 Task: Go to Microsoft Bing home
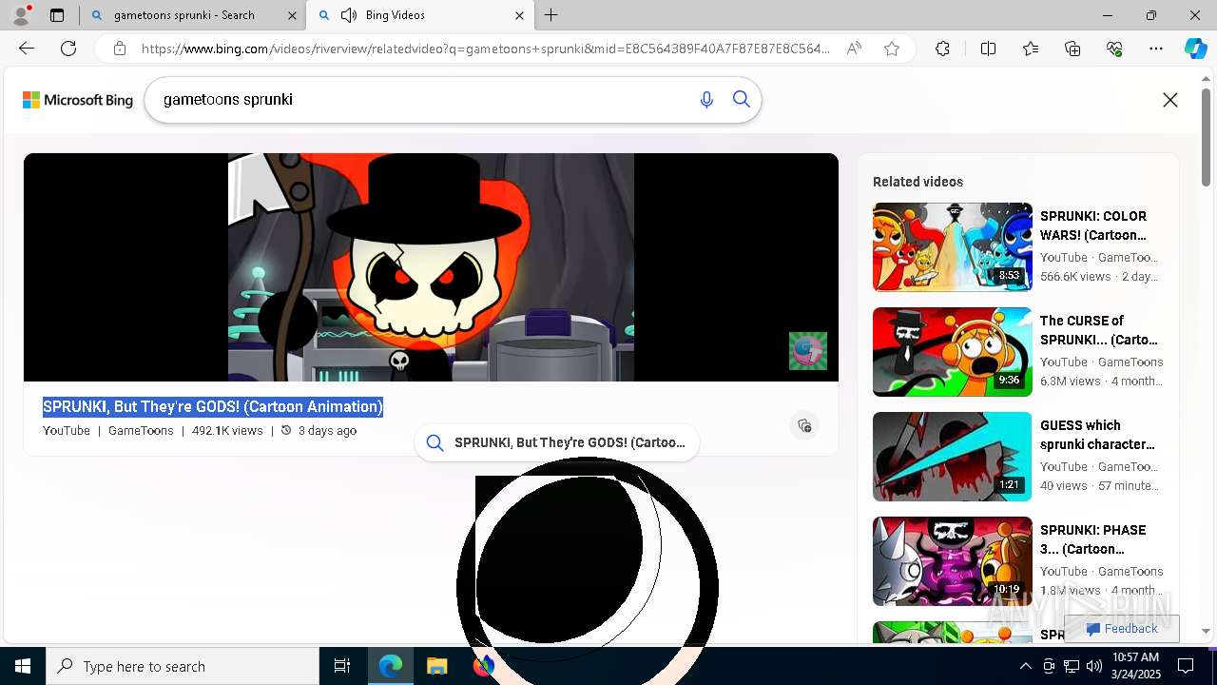[78, 100]
